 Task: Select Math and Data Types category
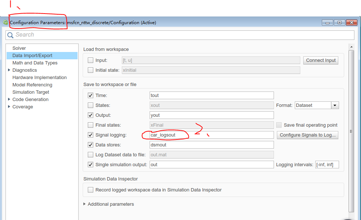point(35,63)
